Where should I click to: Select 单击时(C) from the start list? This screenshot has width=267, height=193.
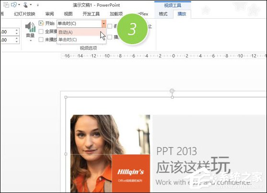[81, 40]
